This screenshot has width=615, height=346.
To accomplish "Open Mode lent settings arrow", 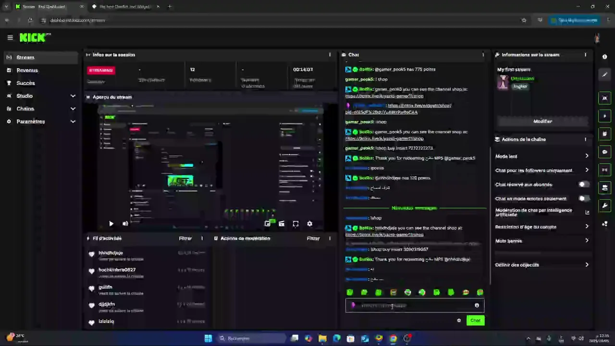I will [587, 156].
